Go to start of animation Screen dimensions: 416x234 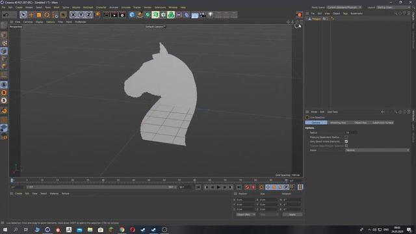pyautogui.click(x=198, y=187)
